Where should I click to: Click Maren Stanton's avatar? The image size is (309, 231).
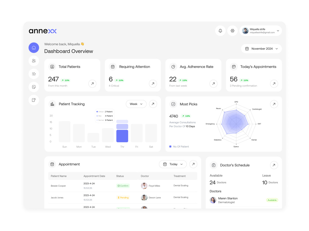213,200
